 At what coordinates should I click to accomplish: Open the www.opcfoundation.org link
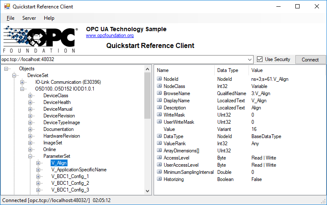tap(110, 35)
